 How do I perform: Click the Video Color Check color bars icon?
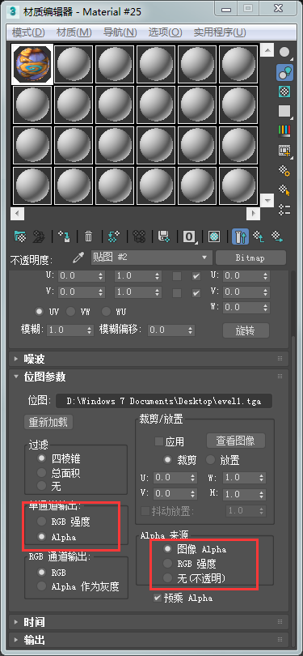pos(284,131)
